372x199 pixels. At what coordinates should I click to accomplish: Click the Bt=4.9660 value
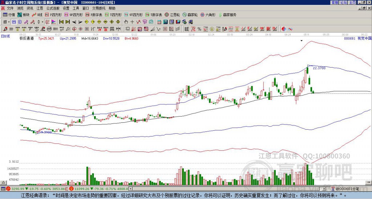(132, 38)
